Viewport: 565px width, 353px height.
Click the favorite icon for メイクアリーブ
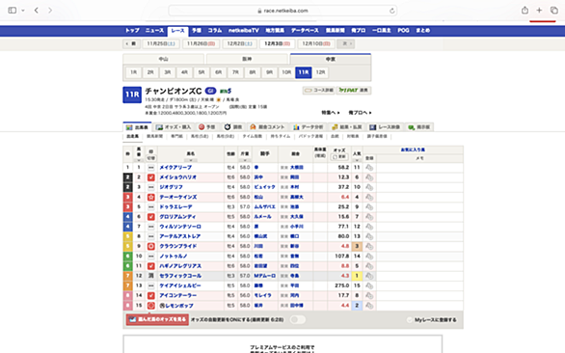pos(369,167)
